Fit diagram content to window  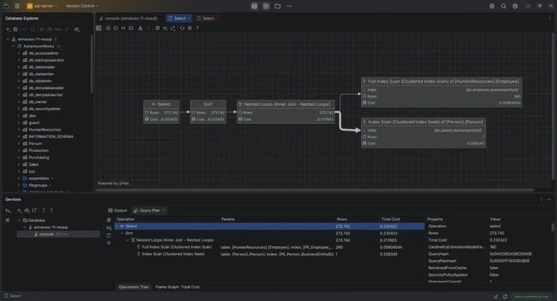pos(131,28)
